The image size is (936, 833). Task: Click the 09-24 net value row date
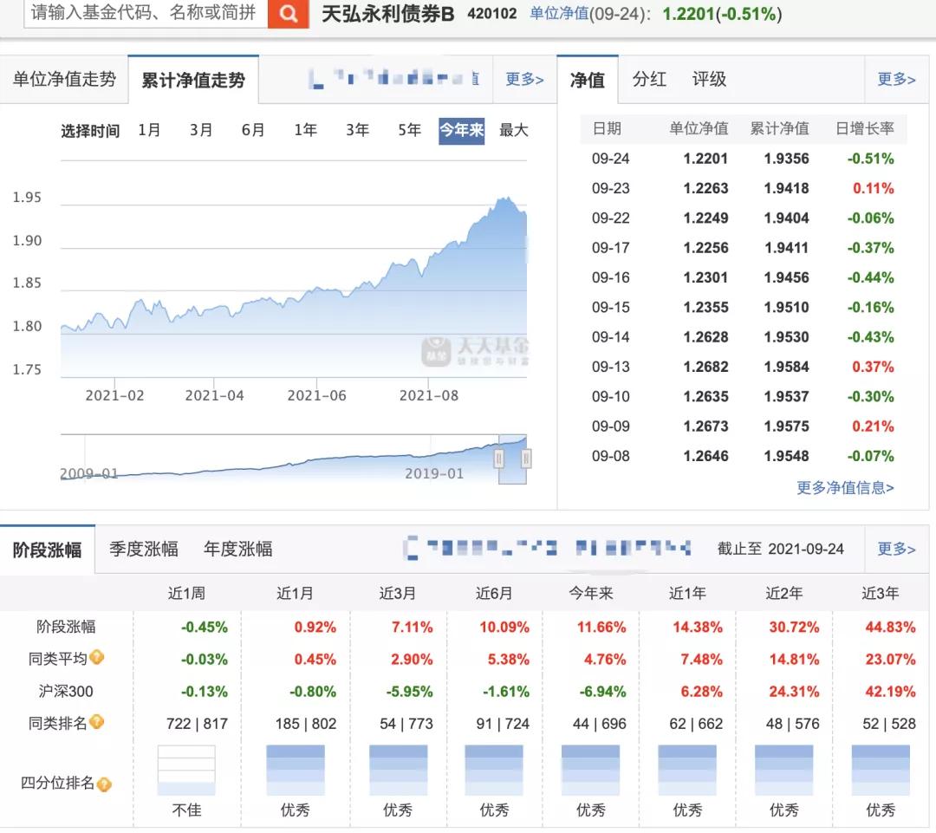(611, 159)
